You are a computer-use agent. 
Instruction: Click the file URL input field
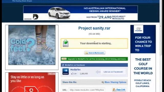(x=87, y=90)
